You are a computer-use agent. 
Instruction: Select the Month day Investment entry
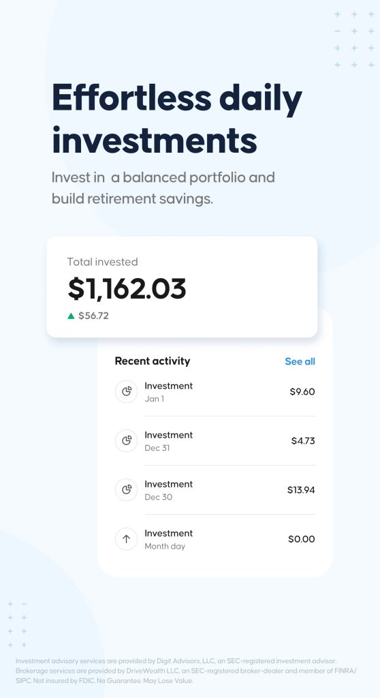click(x=215, y=539)
